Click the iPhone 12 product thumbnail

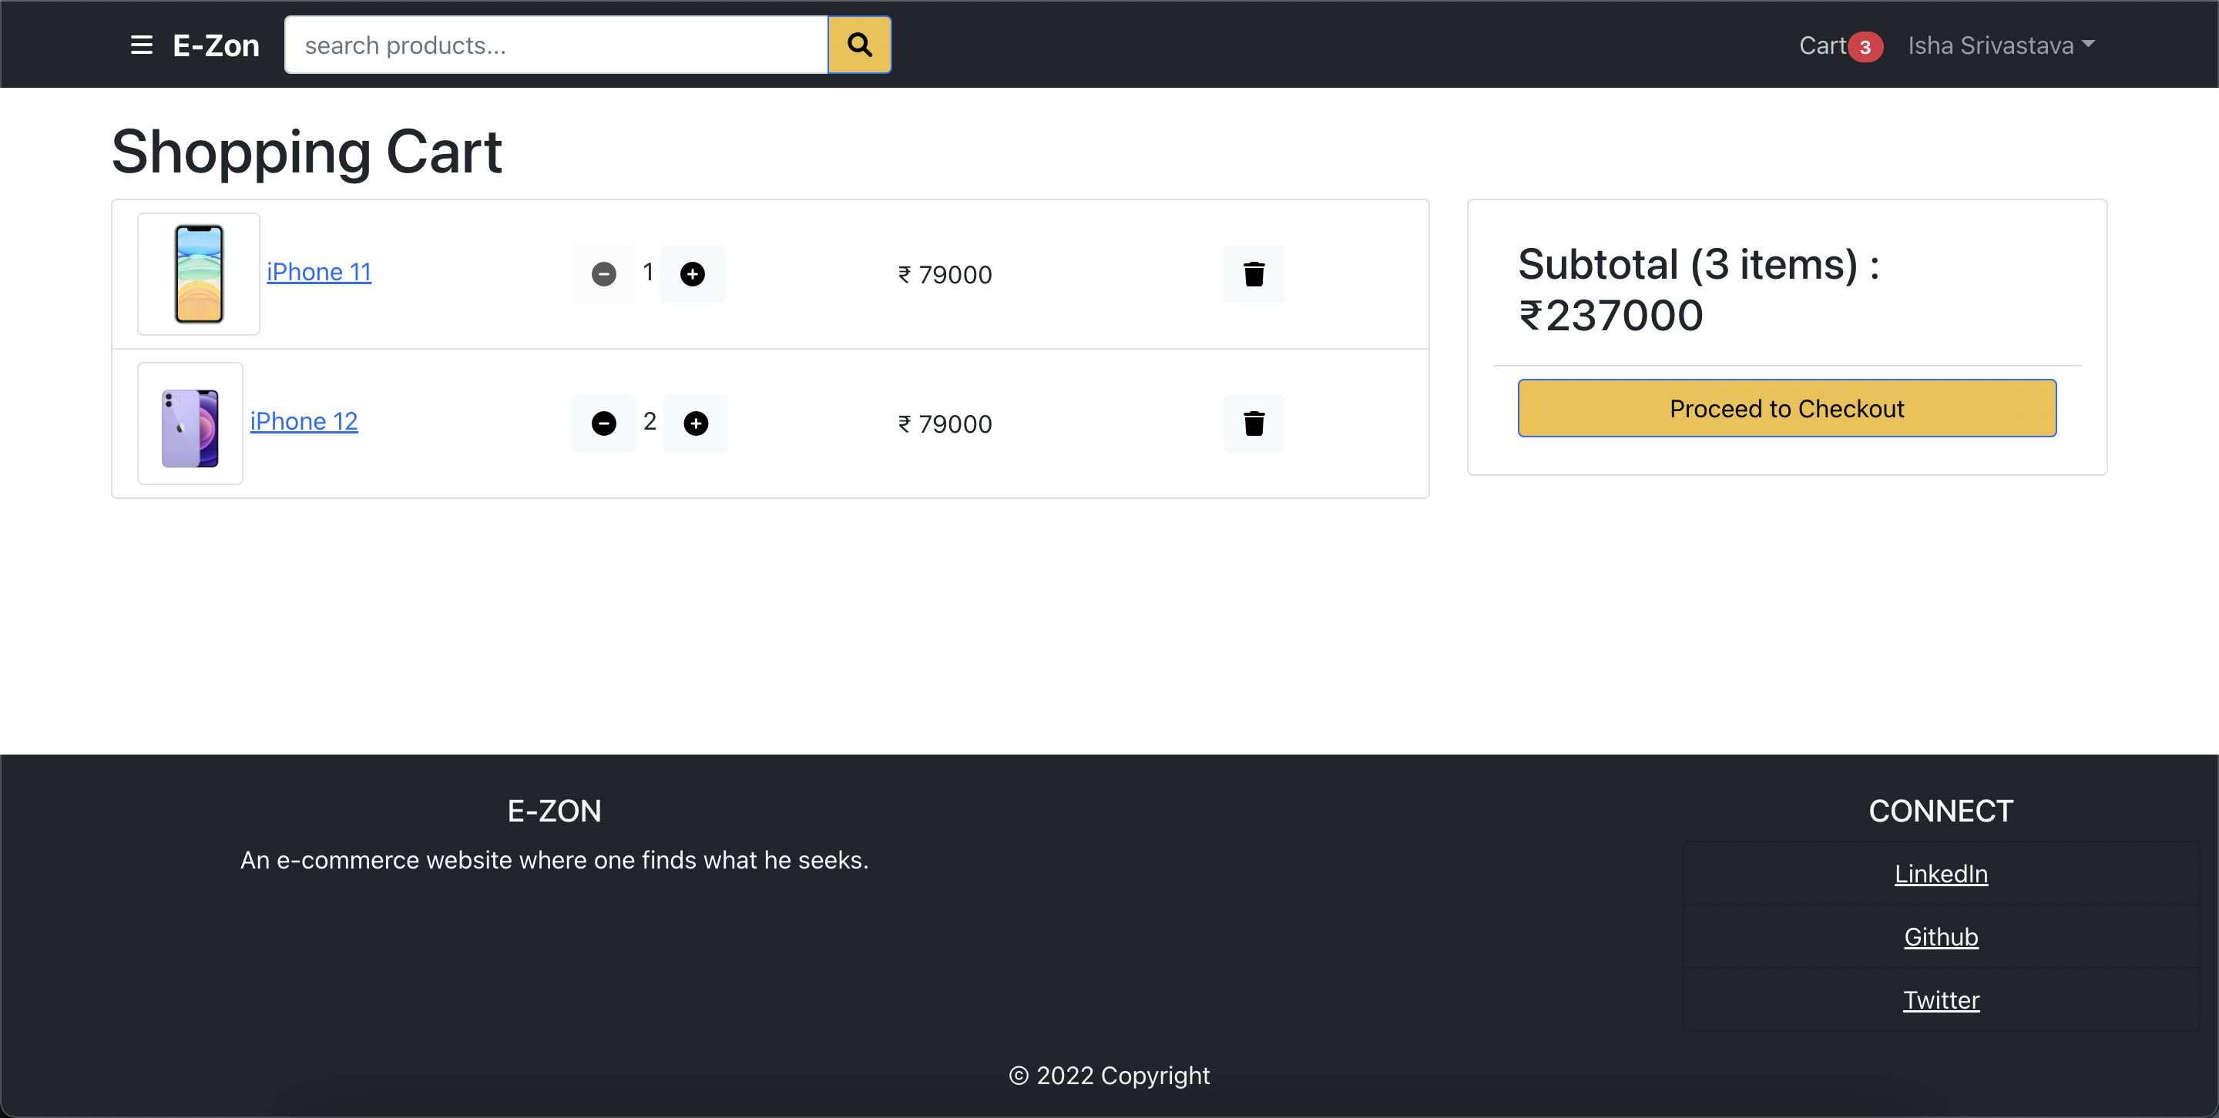[x=190, y=423]
